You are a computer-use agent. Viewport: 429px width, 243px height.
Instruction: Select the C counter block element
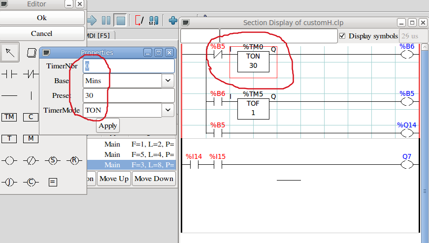tap(31, 117)
